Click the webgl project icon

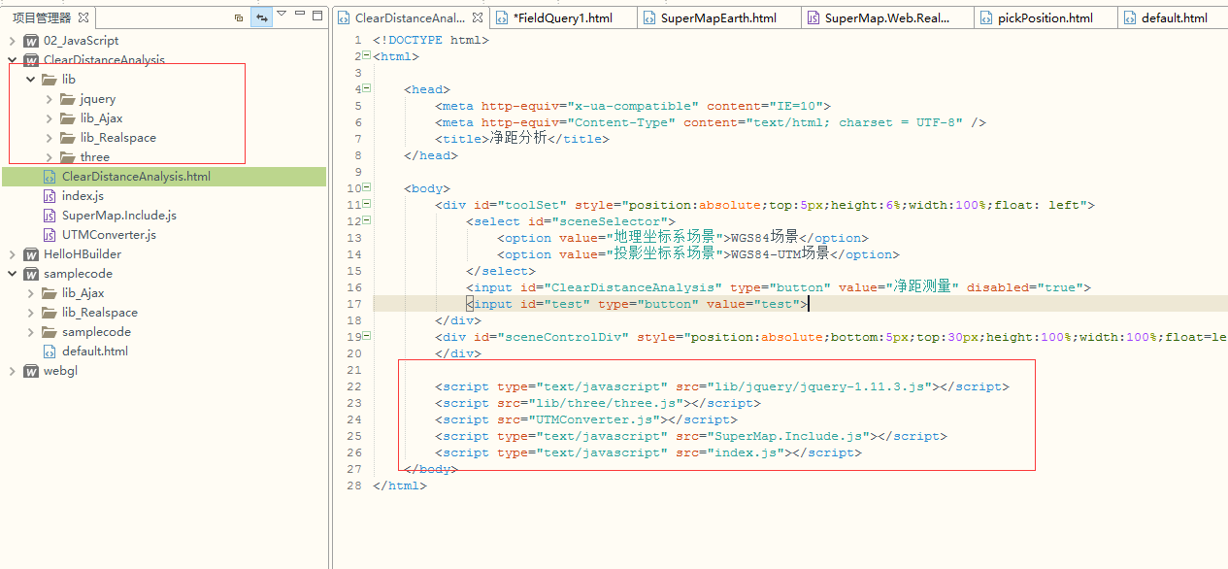pos(31,371)
